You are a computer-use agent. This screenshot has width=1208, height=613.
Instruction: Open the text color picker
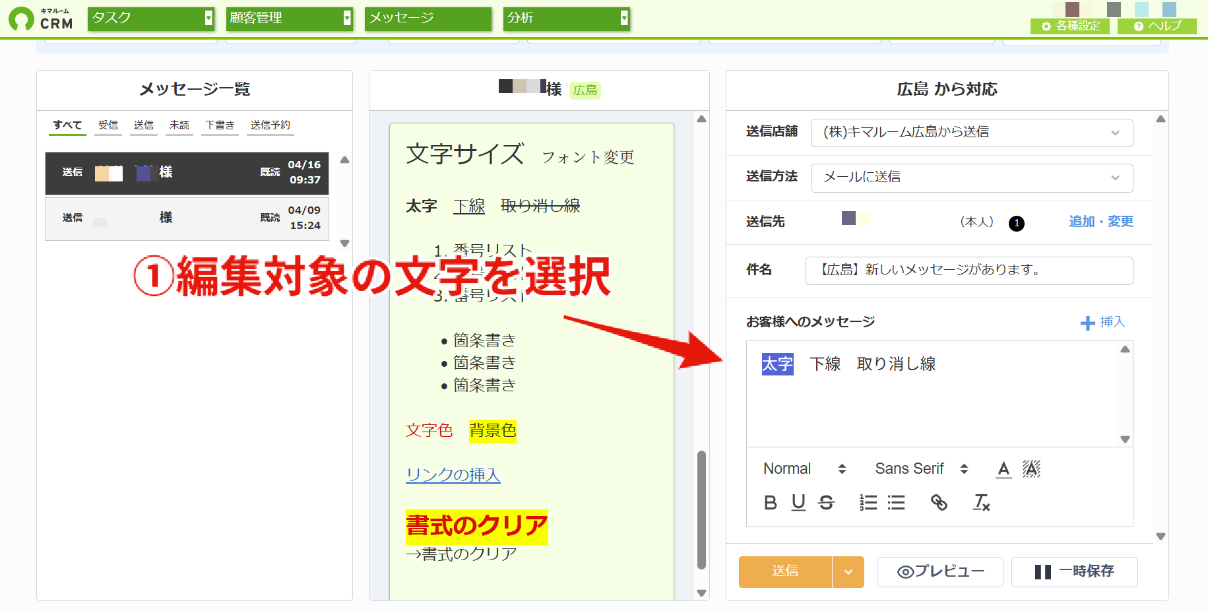click(x=1003, y=469)
